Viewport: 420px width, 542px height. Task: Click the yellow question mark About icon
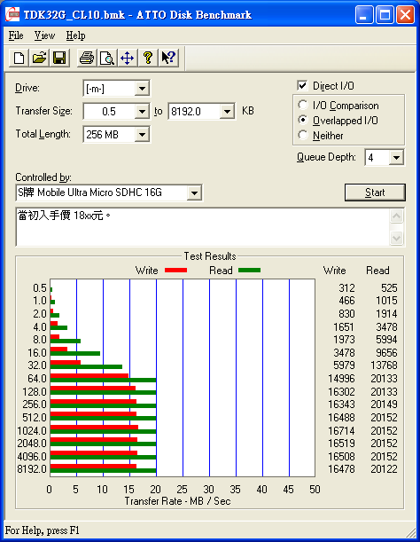(148, 58)
